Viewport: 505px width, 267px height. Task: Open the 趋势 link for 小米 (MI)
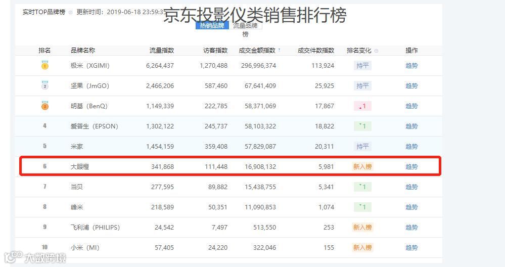tap(411, 248)
